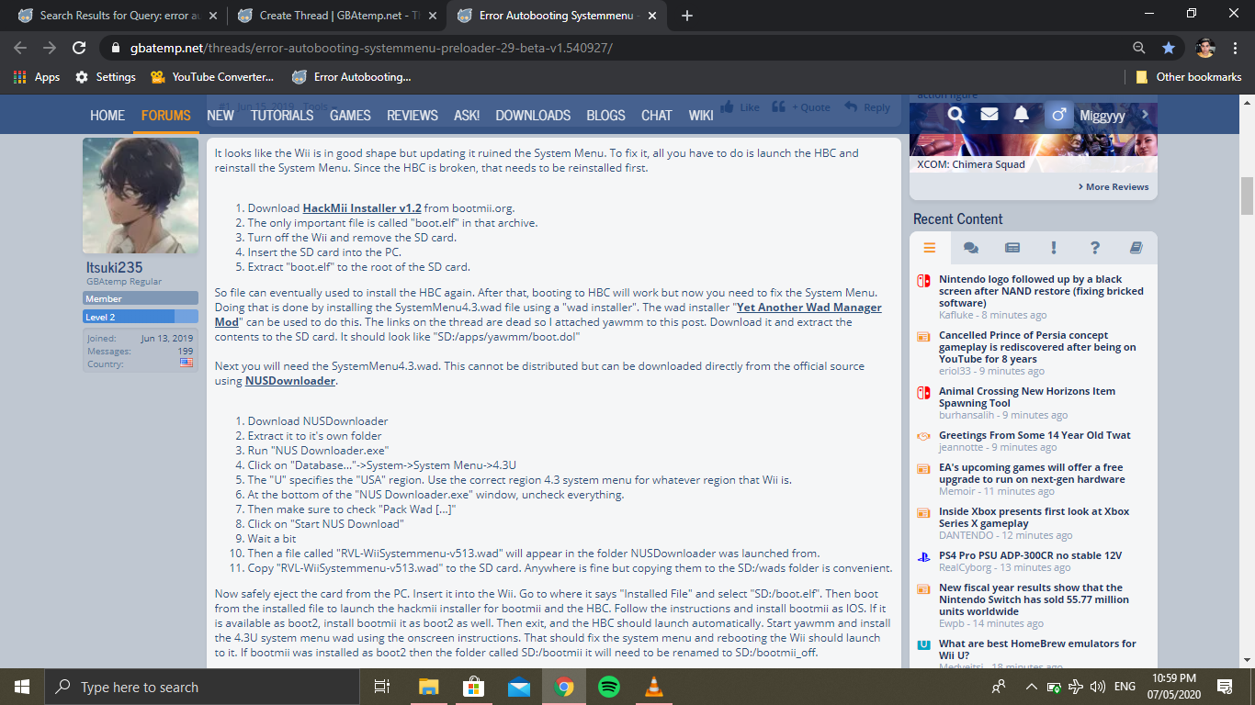The height and width of the screenshot is (705, 1255).
Task: Show hidden system tray icons
Action: pyautogui.click(x=1032, y=687)
